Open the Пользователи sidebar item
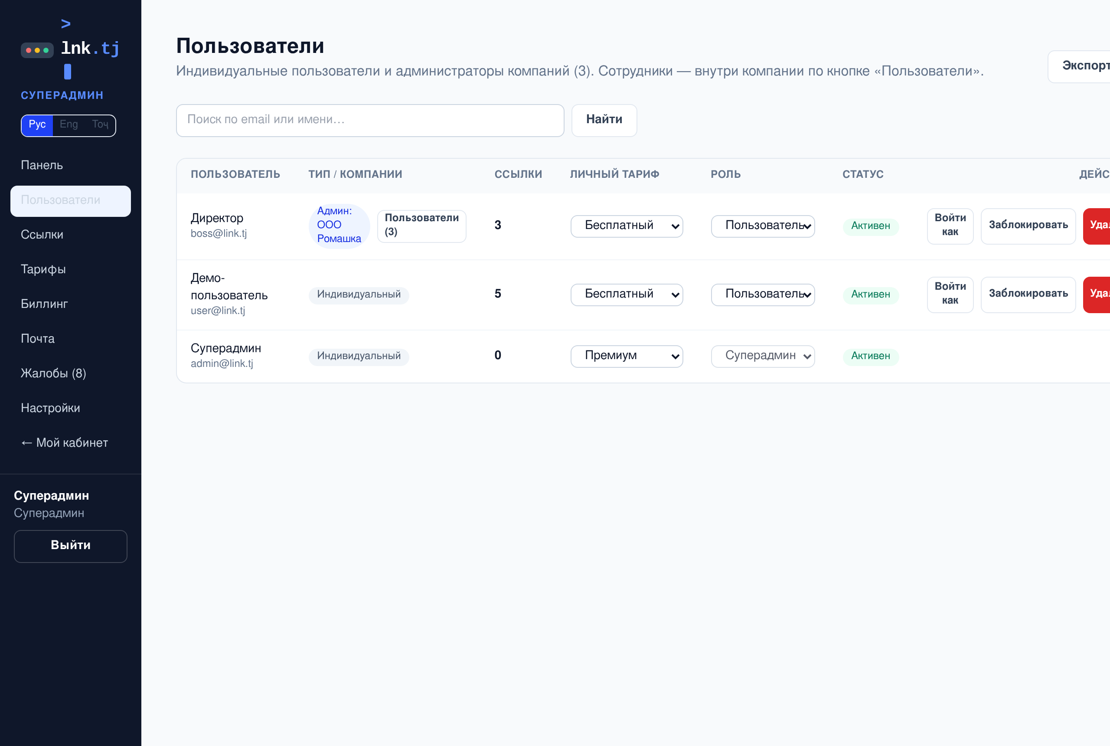 pos(70,200)
